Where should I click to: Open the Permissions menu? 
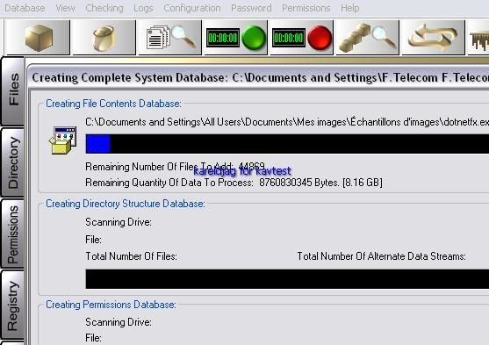coord(306,8)
